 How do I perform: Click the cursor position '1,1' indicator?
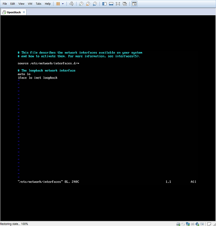(168, 182)
